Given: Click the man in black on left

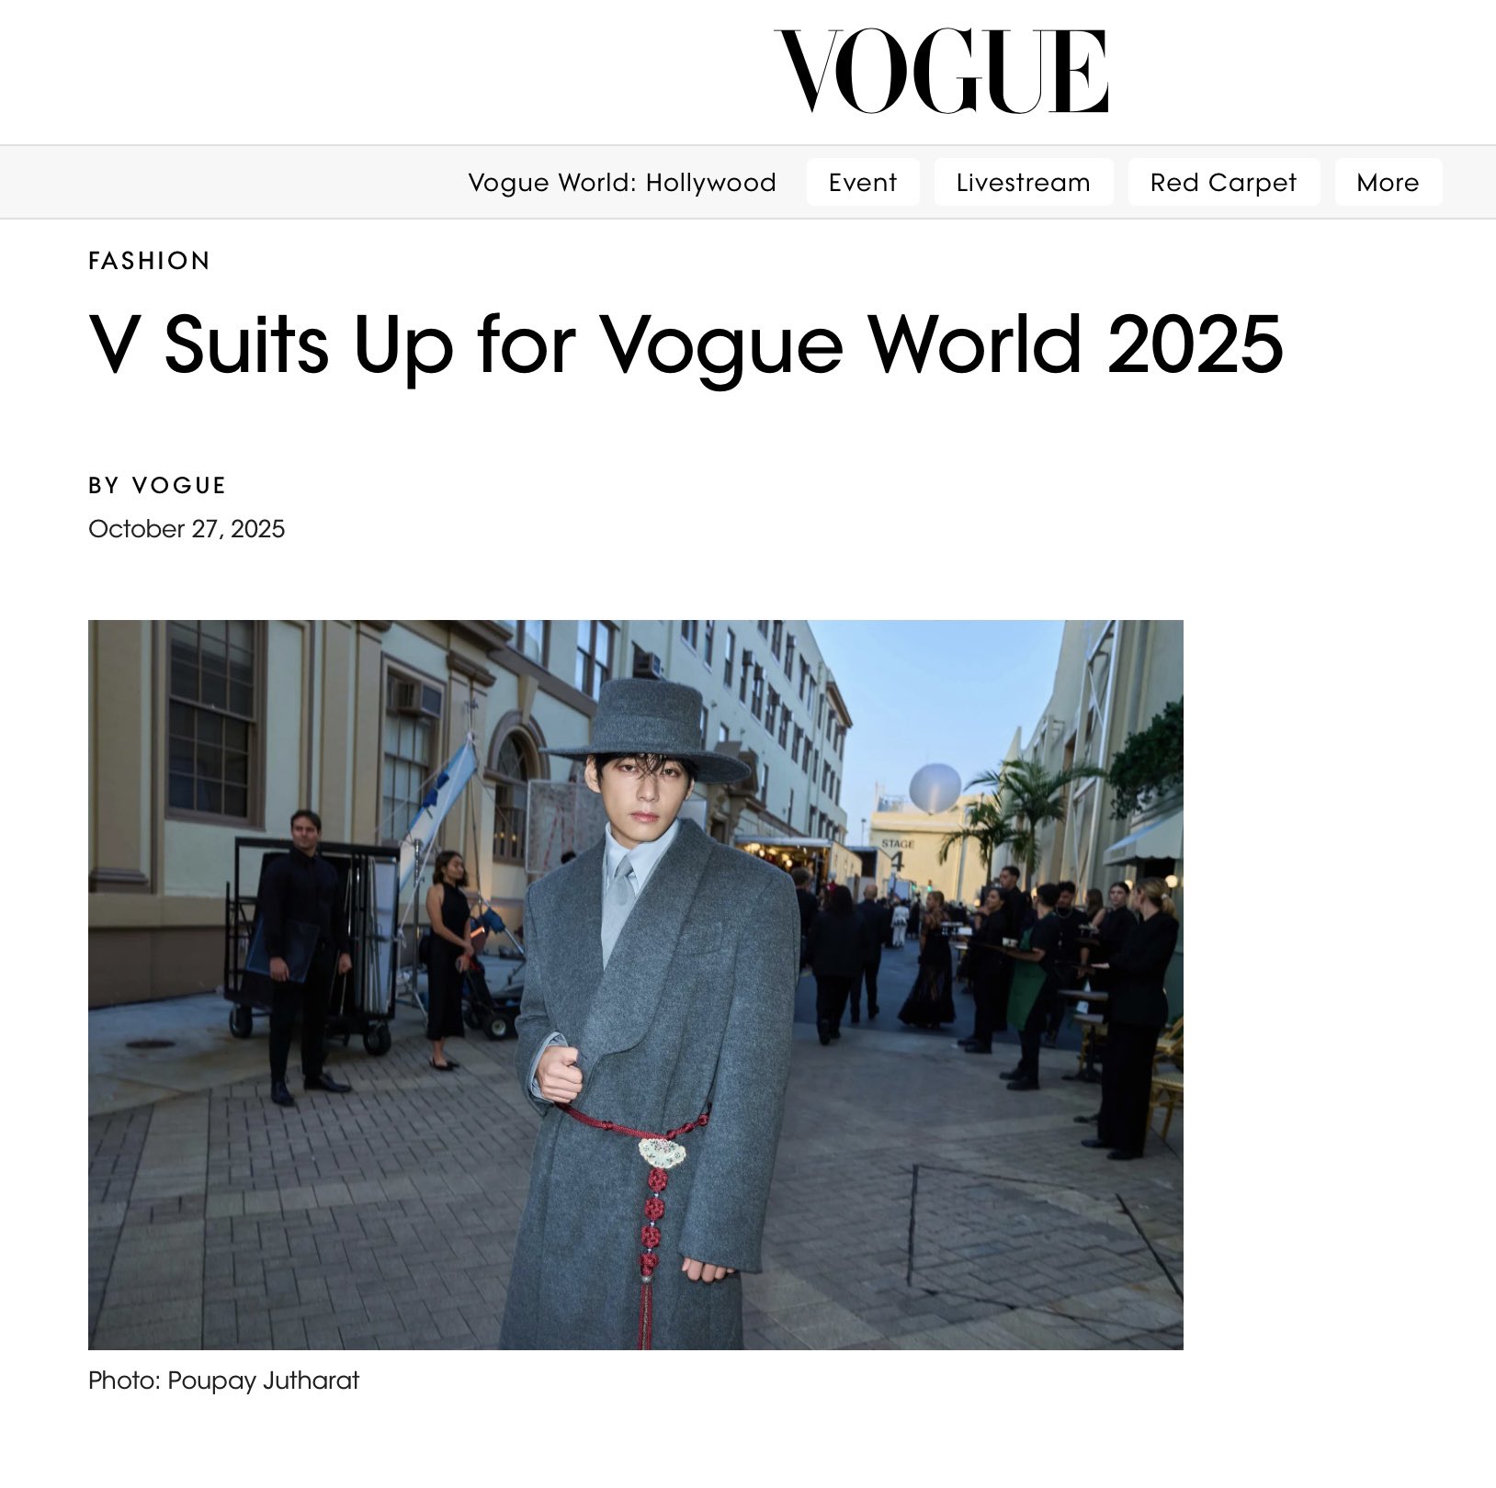Looking at the screenshot, I should tap(303, 956).
